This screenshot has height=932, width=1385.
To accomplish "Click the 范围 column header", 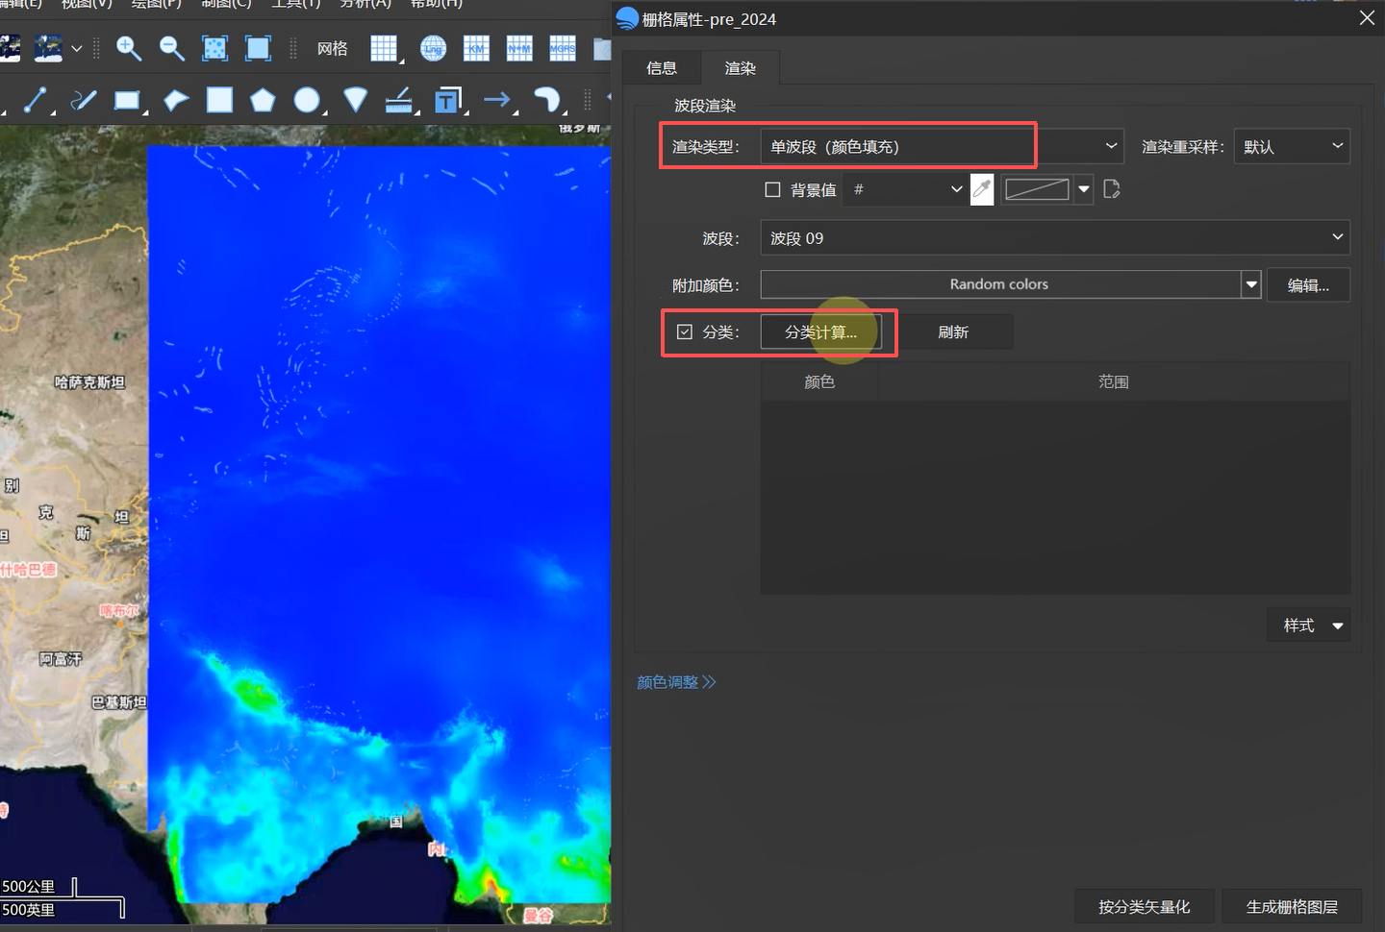I will [x=1114, y=381].
